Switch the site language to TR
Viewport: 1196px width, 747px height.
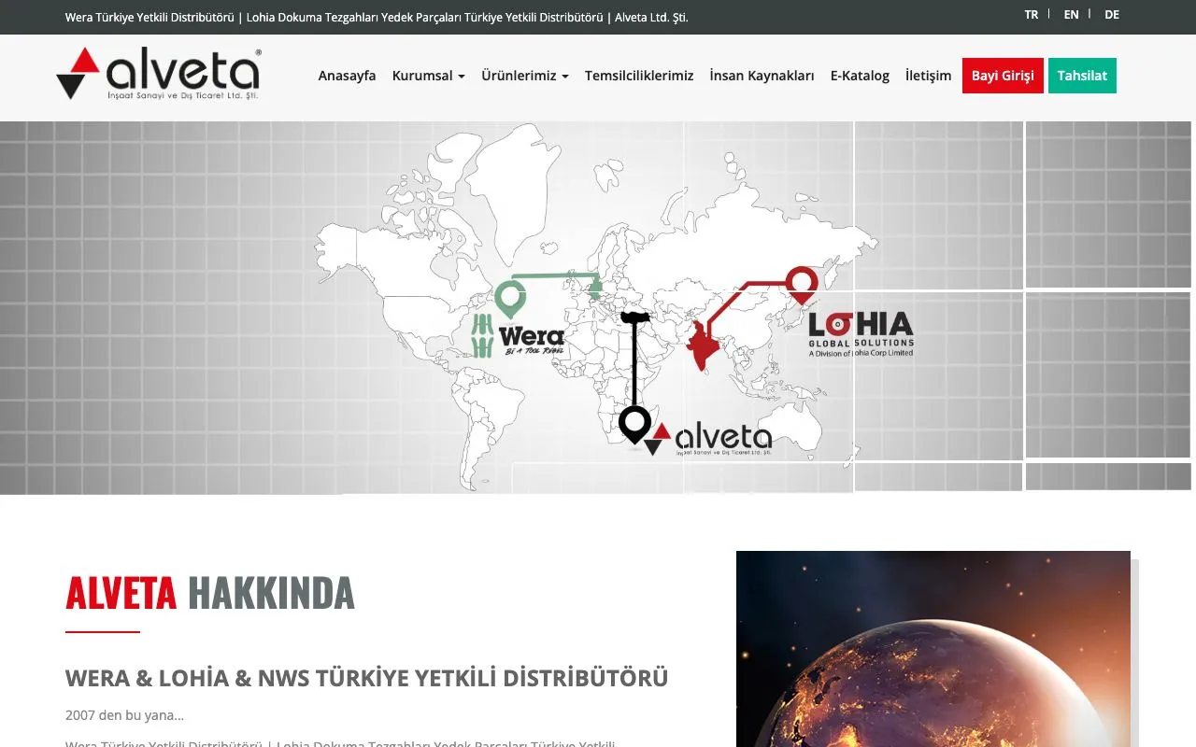point(1032,15)
